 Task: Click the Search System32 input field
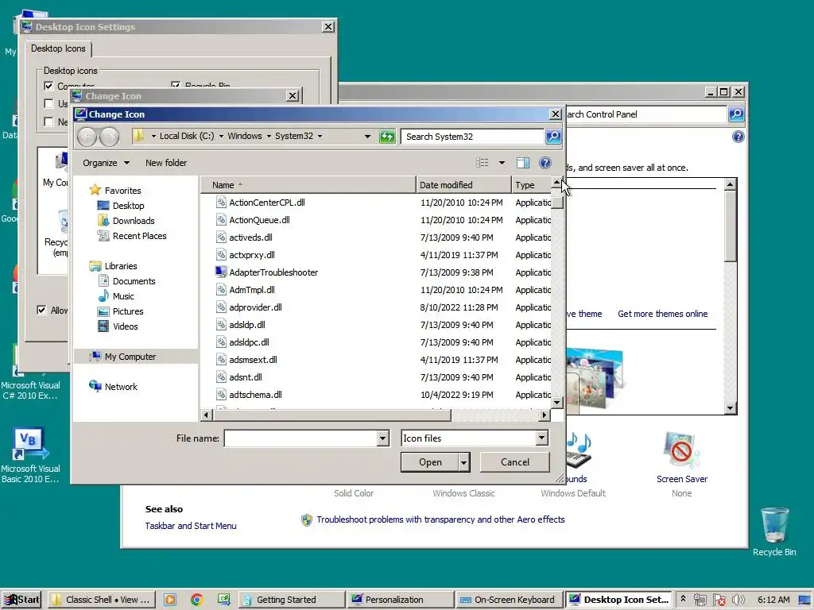(472, 137)
